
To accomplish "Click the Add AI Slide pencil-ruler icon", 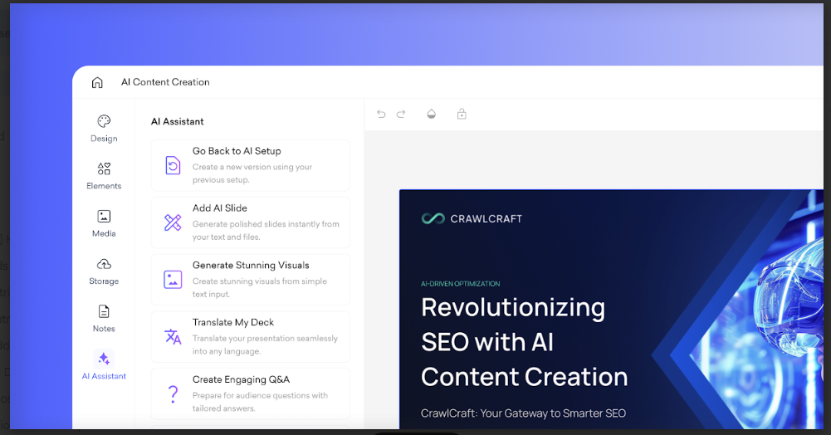I will click(173, 222).
